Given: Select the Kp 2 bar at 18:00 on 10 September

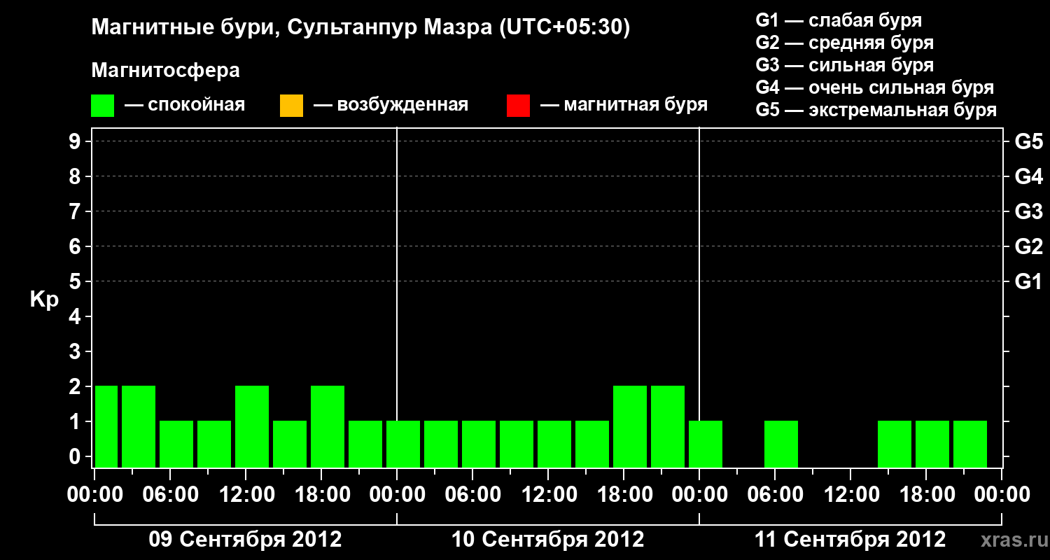Looking at the screenshot, I should (630, 426).
